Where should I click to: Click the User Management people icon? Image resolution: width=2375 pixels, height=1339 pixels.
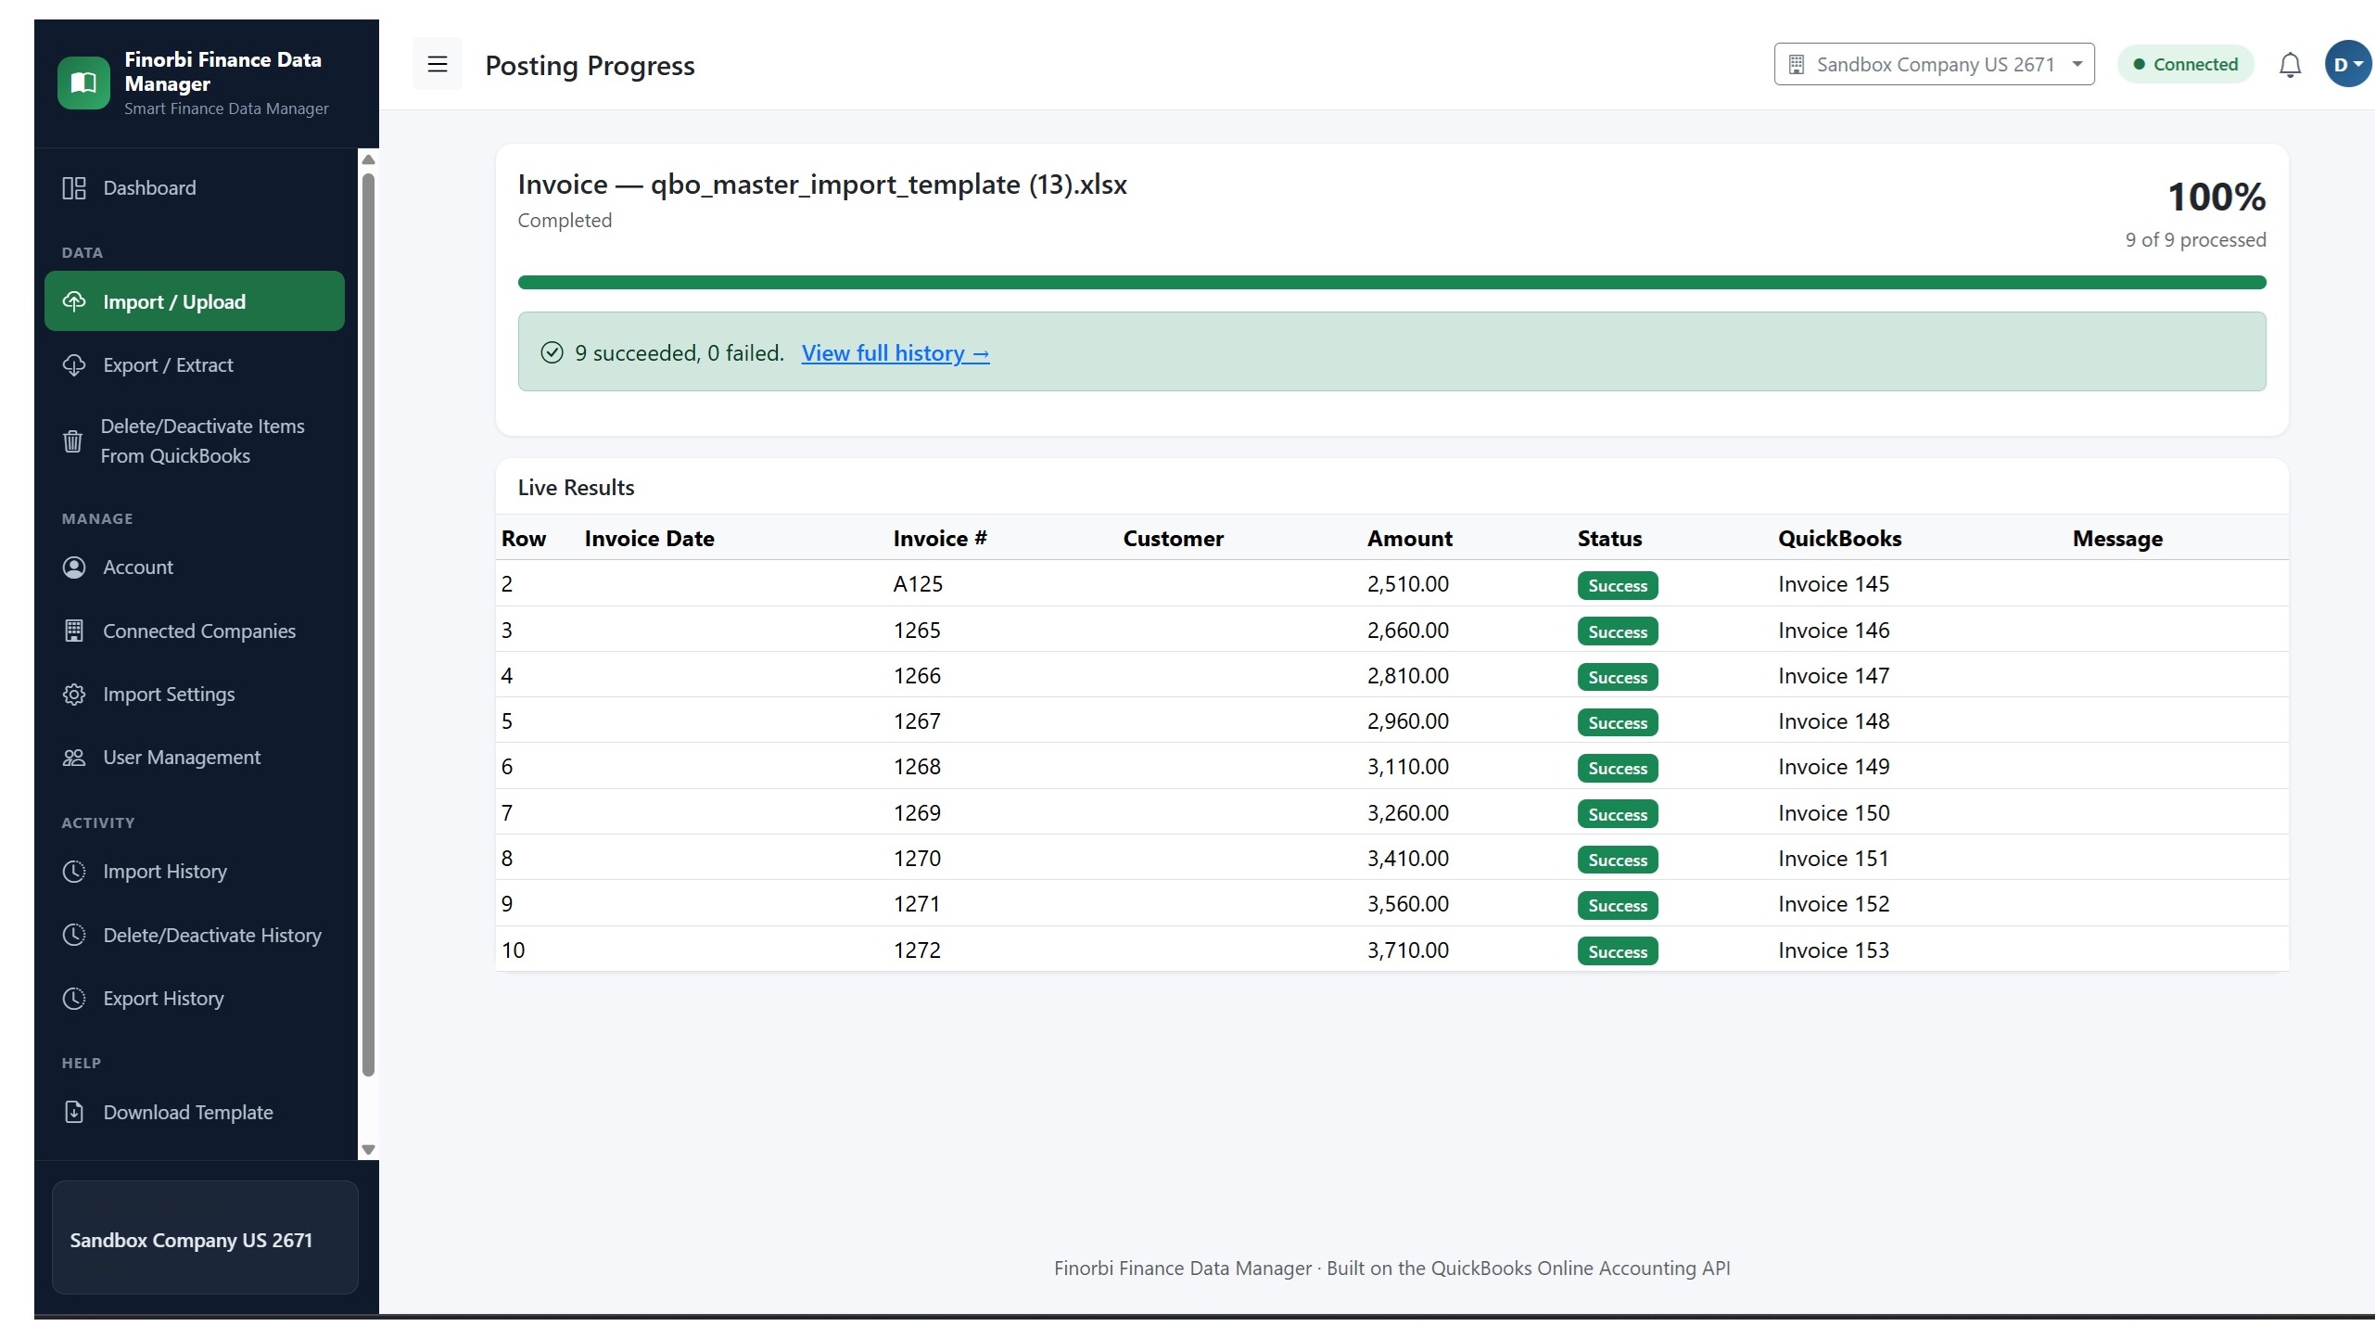pos(74,758)
